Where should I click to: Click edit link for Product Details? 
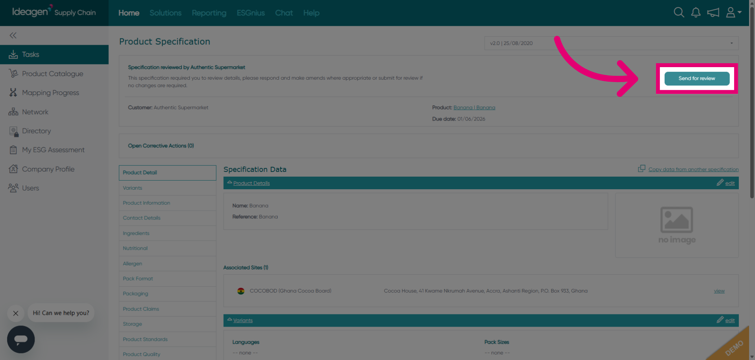click(x=730, y=183)
